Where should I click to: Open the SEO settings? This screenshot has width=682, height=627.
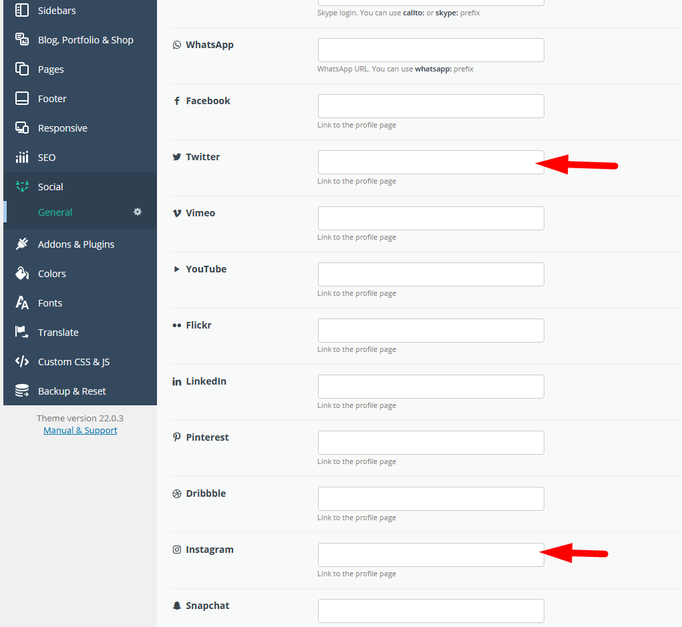click(x=80, y=158)
